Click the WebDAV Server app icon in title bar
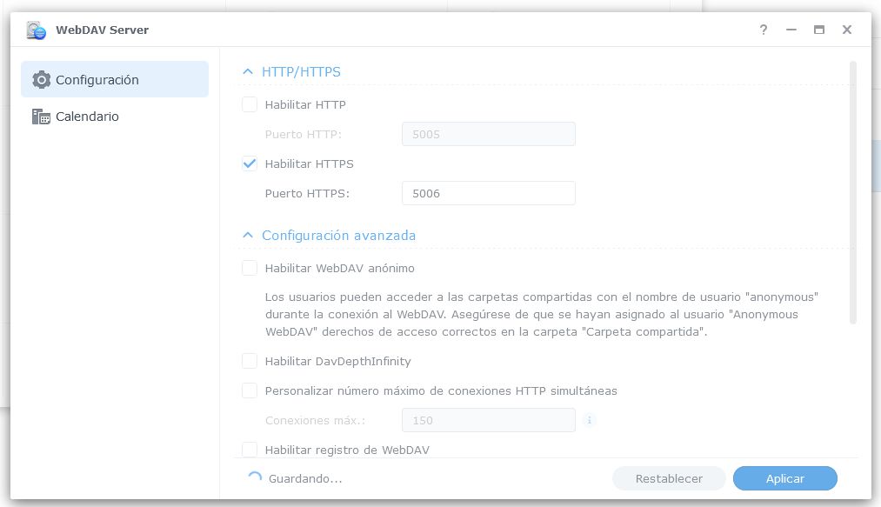 36,30
